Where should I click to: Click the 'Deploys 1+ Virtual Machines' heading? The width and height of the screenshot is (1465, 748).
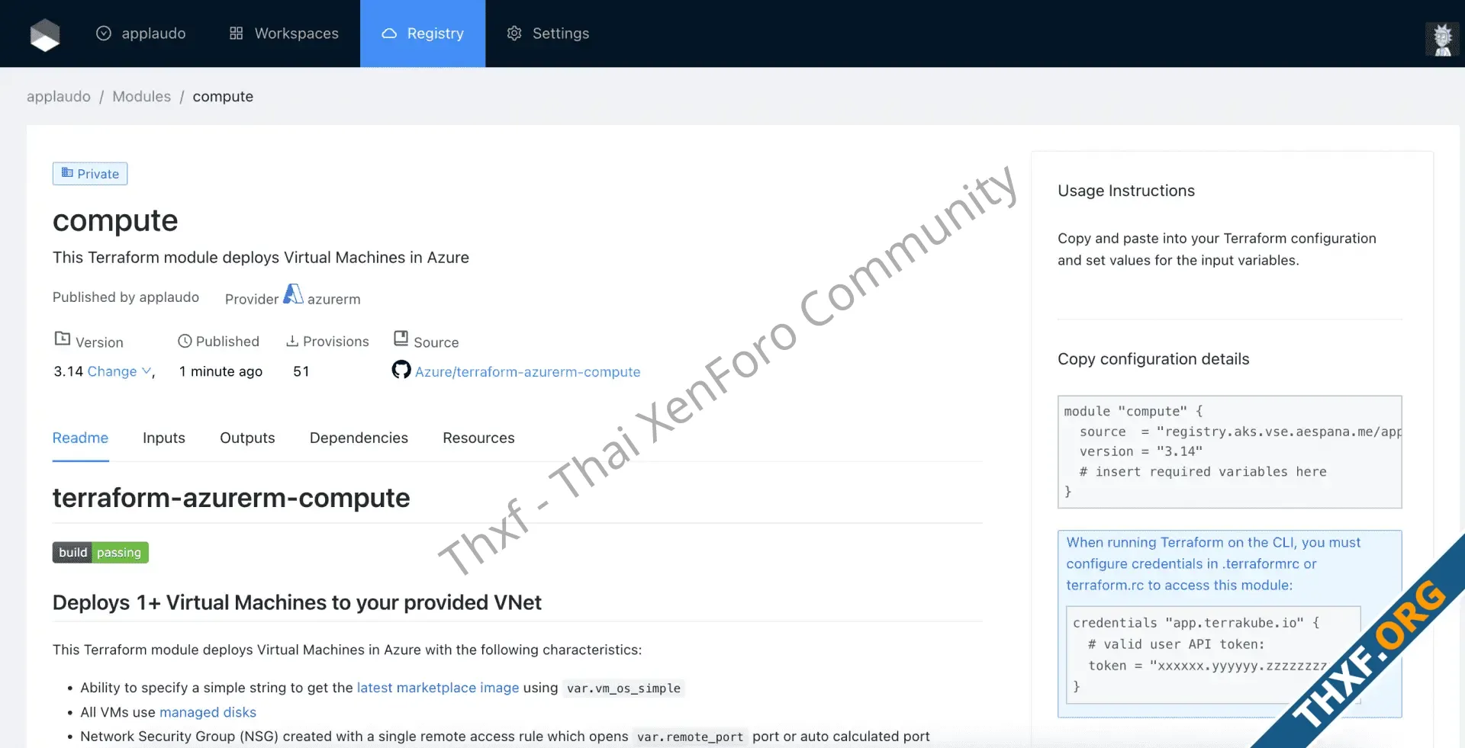point(297,602)
